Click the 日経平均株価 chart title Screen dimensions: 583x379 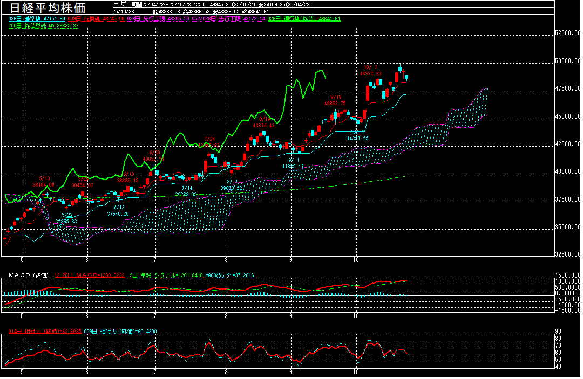pos(55,8)
